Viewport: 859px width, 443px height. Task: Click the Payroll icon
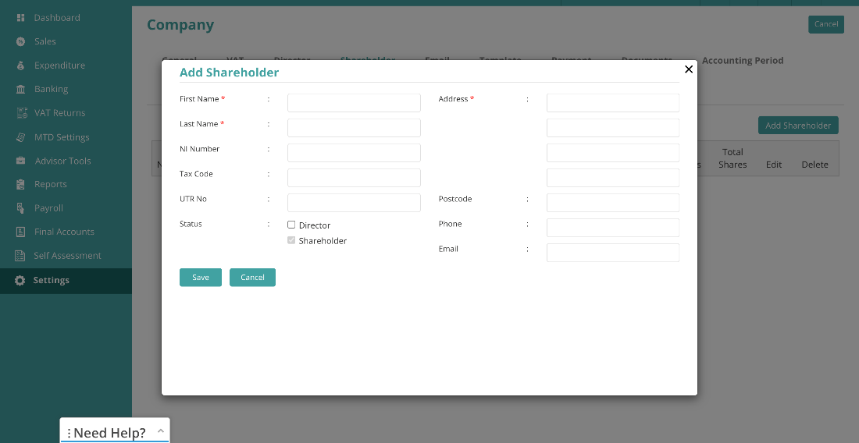click(x=21, y=207)
